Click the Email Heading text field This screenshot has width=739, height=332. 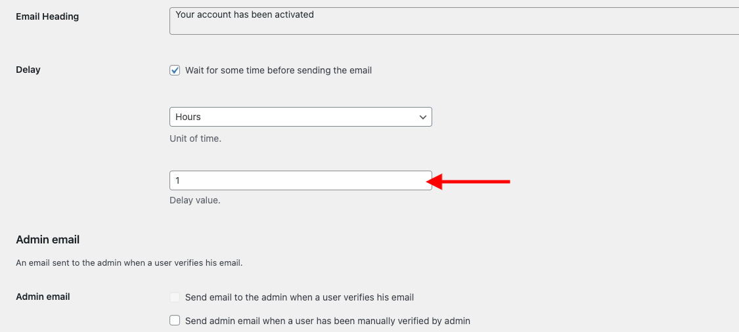click(453, 21)
